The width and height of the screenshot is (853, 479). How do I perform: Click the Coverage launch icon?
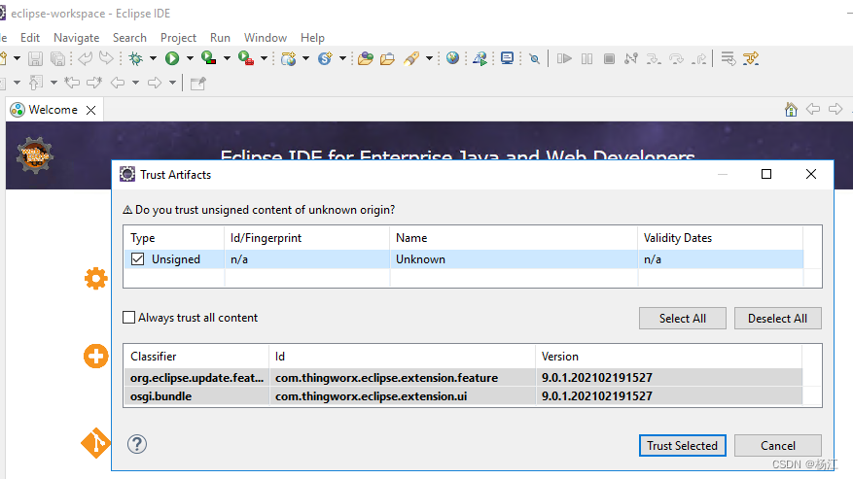(x=208, y=58)
